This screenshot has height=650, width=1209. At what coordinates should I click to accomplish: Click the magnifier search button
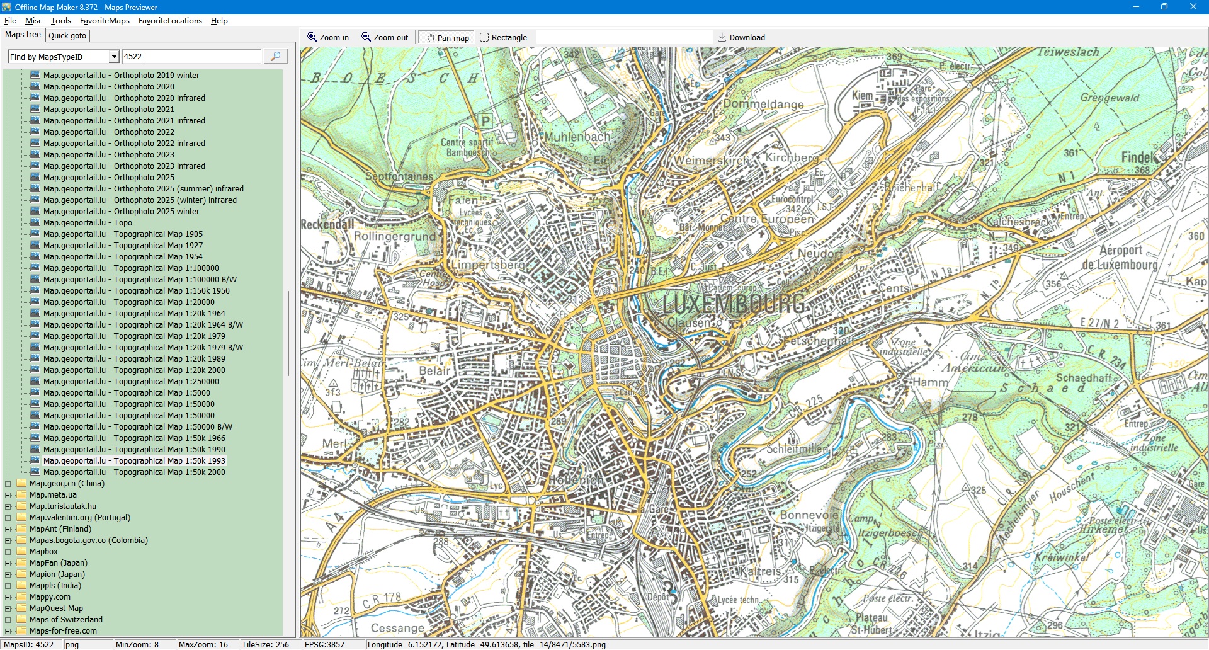tap(275, 57)
